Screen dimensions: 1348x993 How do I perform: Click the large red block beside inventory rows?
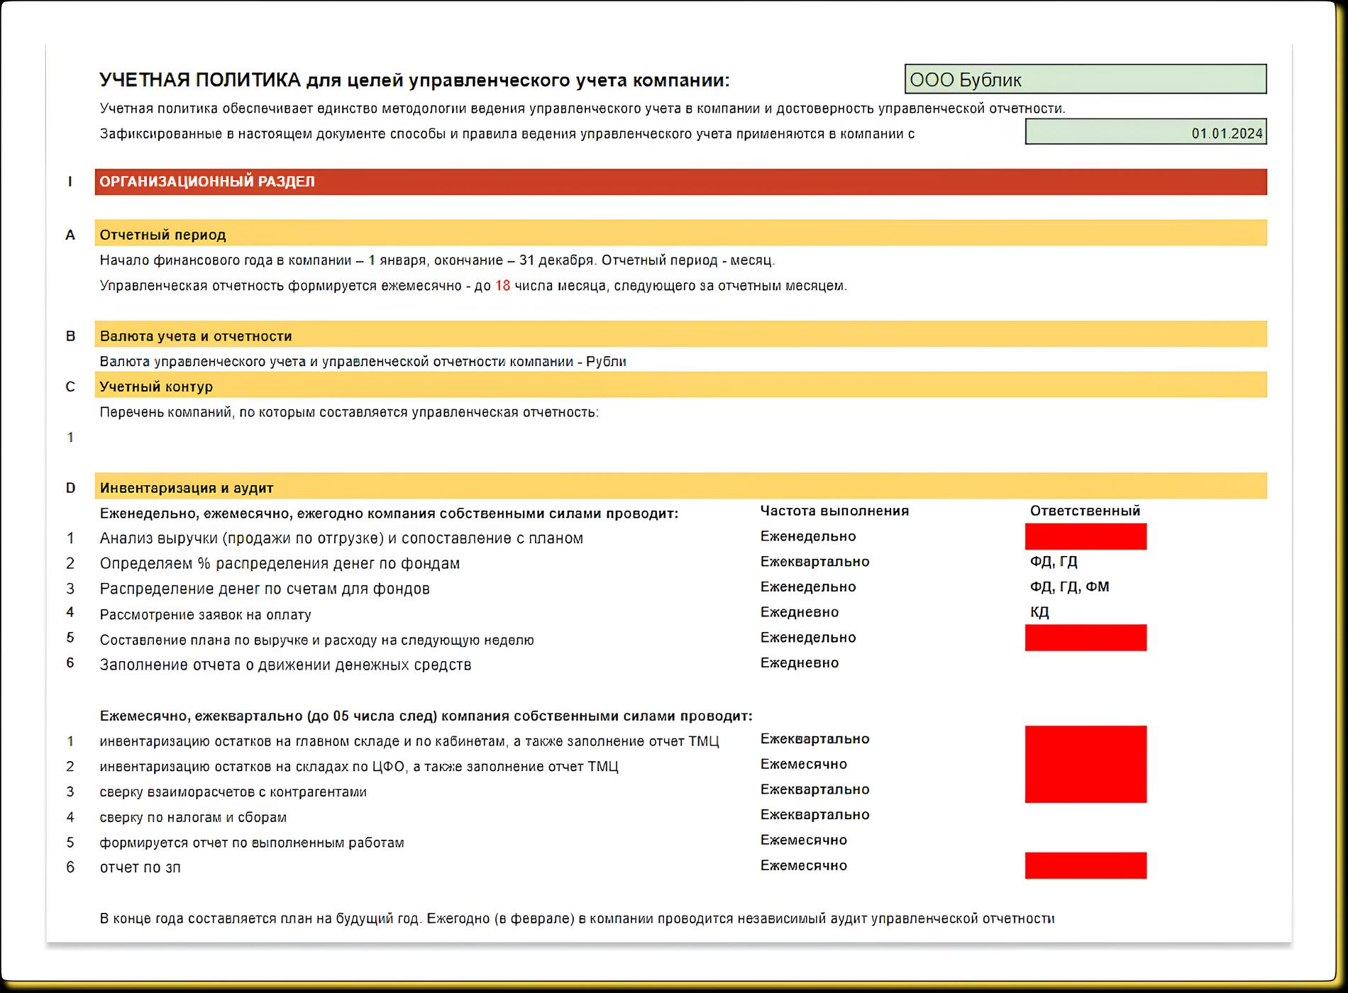pyautogui.click(x=1085, y=764)
